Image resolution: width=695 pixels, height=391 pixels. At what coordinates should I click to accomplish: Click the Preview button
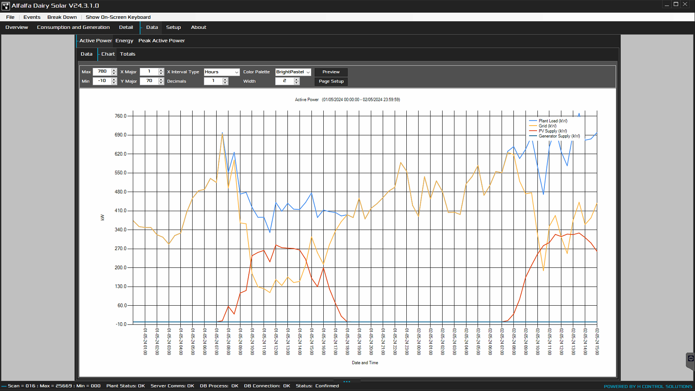point(331,72)
